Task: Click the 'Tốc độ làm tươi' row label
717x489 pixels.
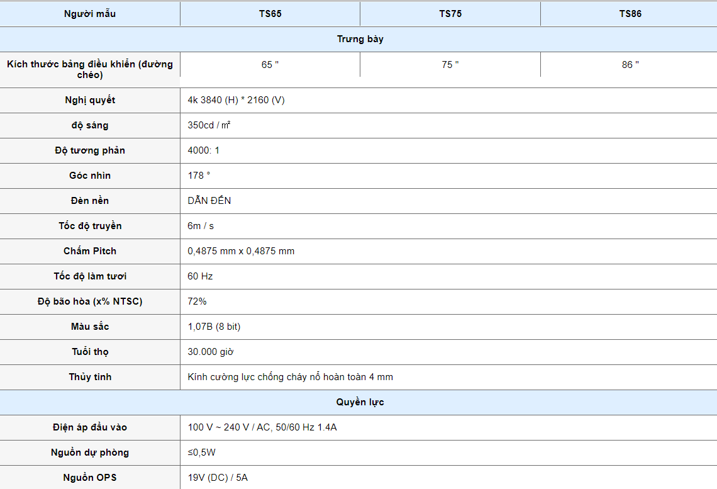Action: click(90, 276)
